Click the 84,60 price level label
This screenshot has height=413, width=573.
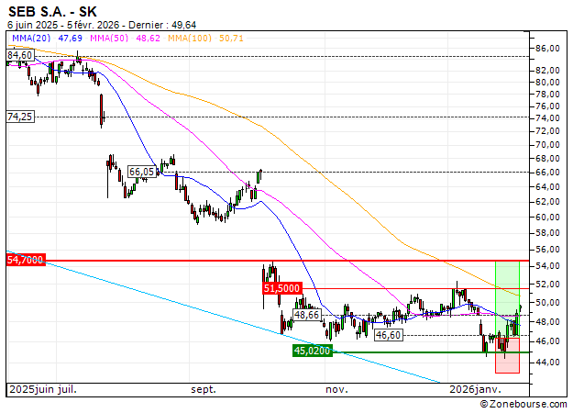click(20, 56)
